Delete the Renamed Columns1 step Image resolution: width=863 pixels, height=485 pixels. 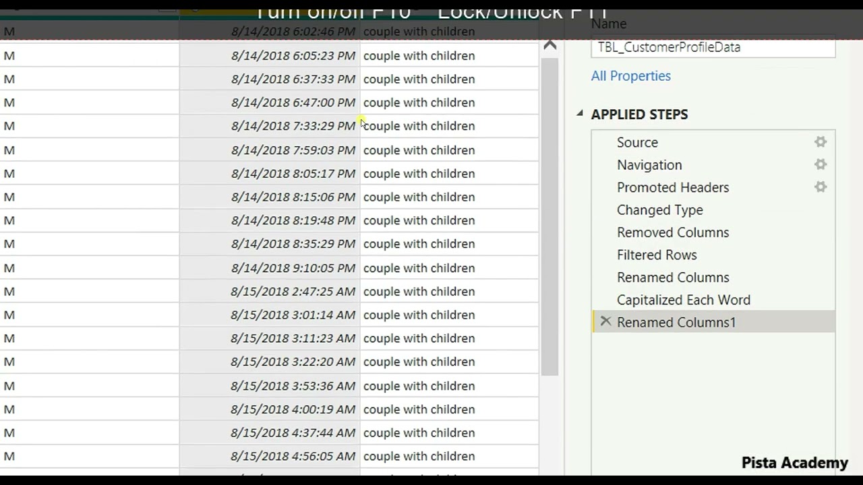(605, 322)
